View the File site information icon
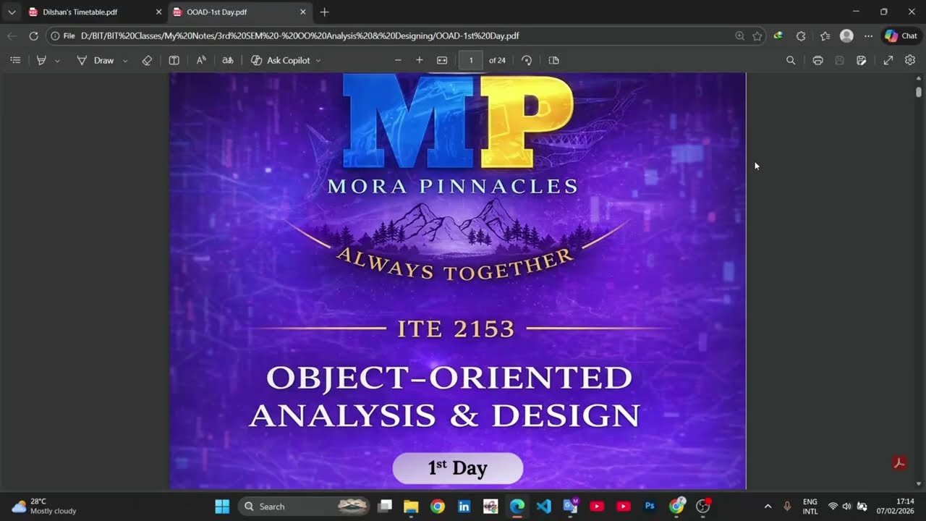 [63, 35]
